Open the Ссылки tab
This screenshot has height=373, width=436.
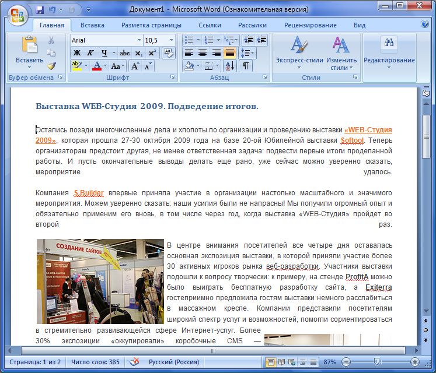(x=210, y=25)
